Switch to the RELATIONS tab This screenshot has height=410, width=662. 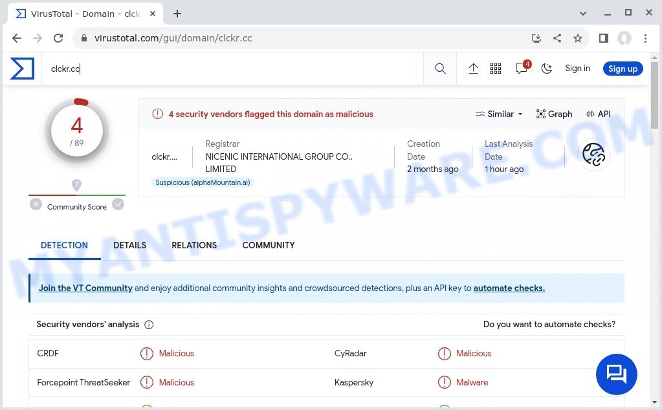pyautogui.click(x=194, y=245)
